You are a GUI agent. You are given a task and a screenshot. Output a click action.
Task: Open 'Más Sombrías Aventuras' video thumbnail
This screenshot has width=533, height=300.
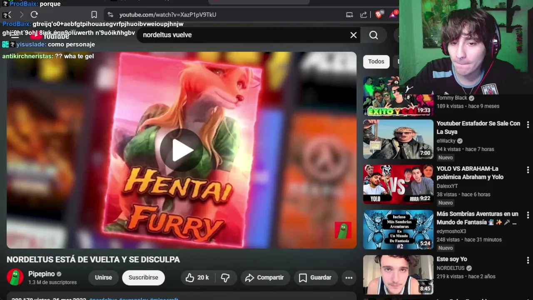398,230
